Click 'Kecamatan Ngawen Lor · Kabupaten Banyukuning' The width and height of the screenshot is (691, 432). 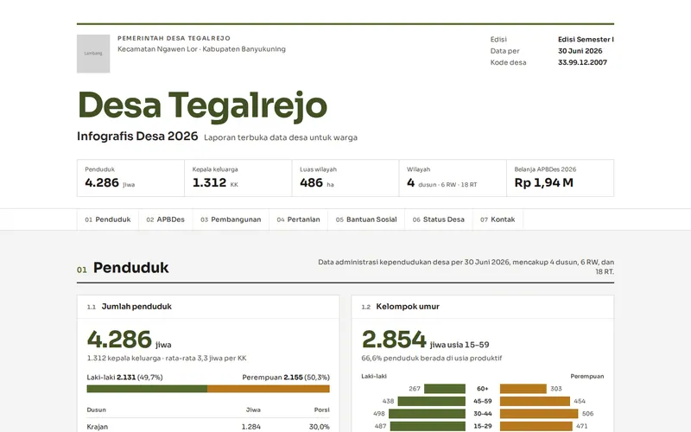point(201,49)
